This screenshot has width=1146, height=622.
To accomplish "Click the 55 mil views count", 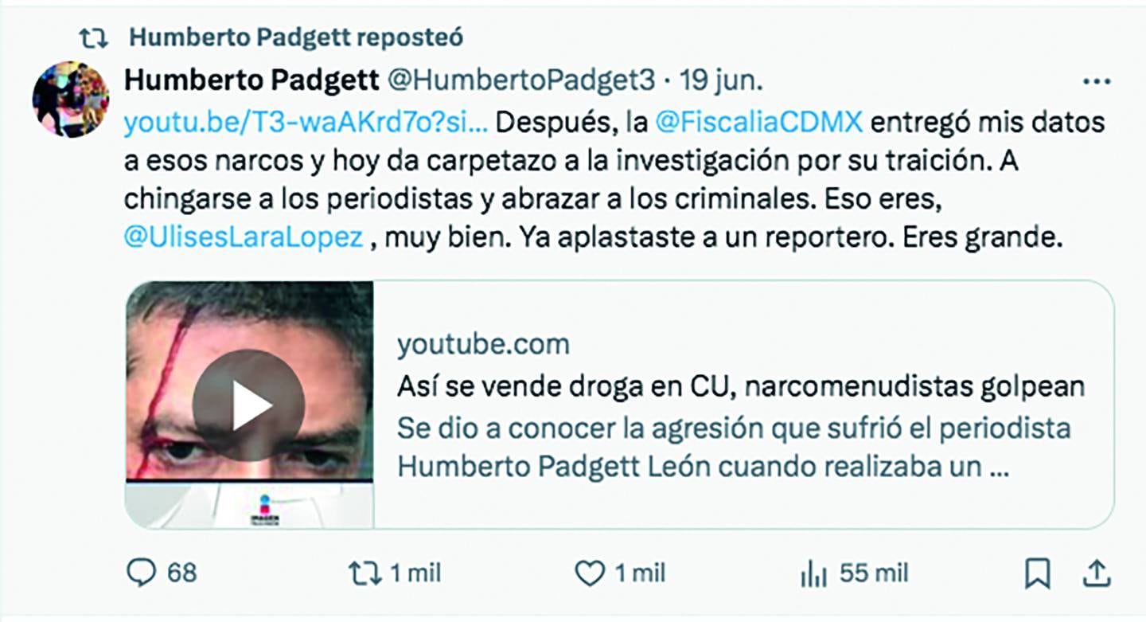I will [873, 573].
